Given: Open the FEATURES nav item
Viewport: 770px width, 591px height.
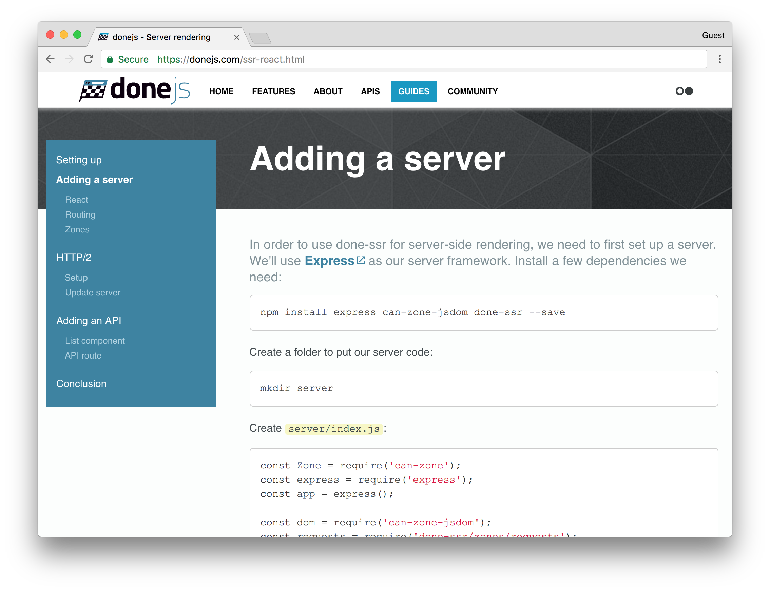Looking at the screenshot, I should coord(273,91).
